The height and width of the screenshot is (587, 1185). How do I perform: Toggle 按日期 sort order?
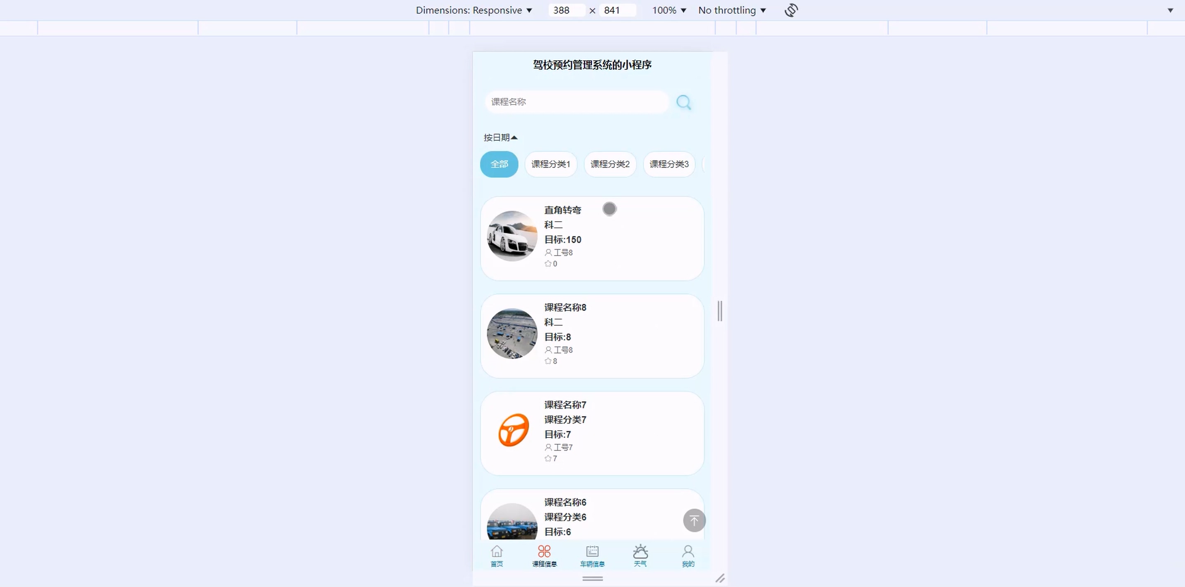(500, 137)
